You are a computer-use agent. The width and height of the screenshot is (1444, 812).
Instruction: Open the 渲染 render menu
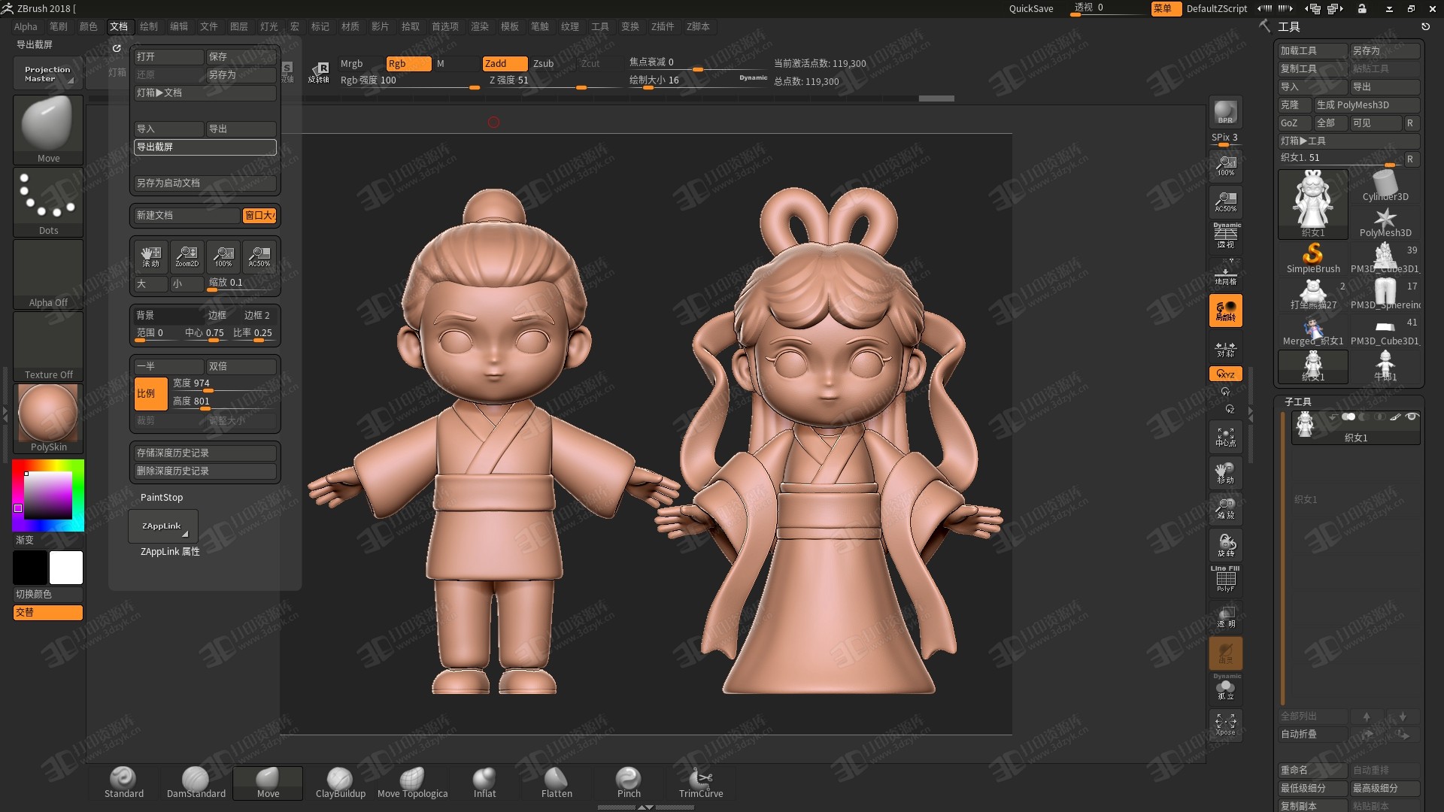click(x=479, y=26)
